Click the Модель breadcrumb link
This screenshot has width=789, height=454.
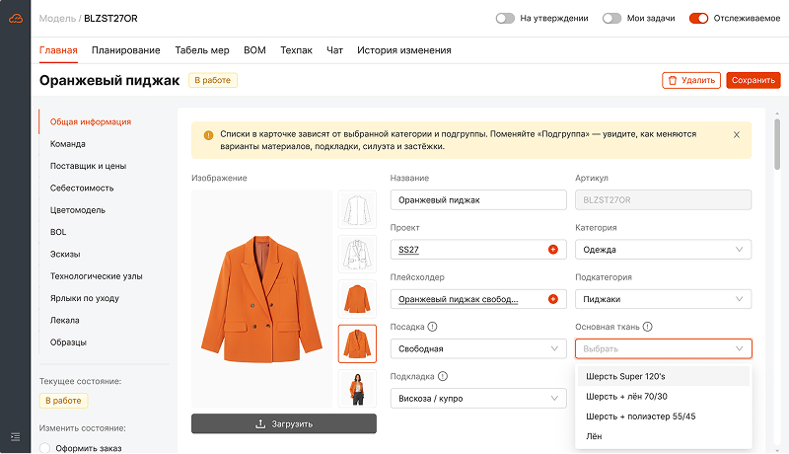pos(57,19)
